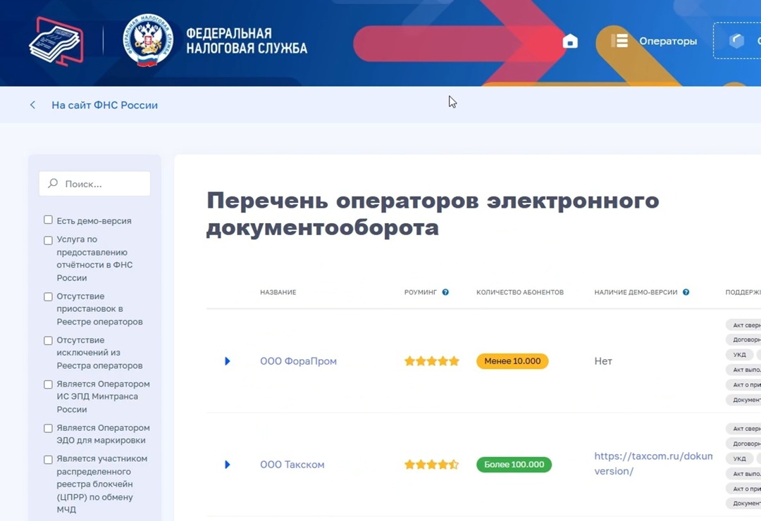761x521 pixels.
Task: Click the Перечень операторов электронного документооборота heading
Action: coord(433,214)
